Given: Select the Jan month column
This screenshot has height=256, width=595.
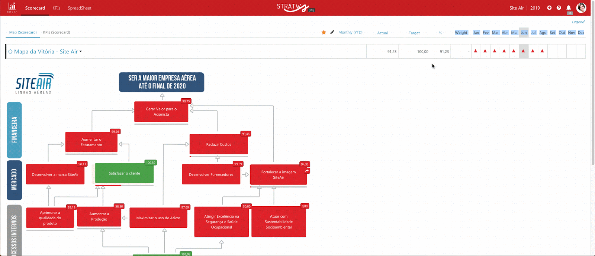Looking at the screenshot, I should [x=476, y=33].
